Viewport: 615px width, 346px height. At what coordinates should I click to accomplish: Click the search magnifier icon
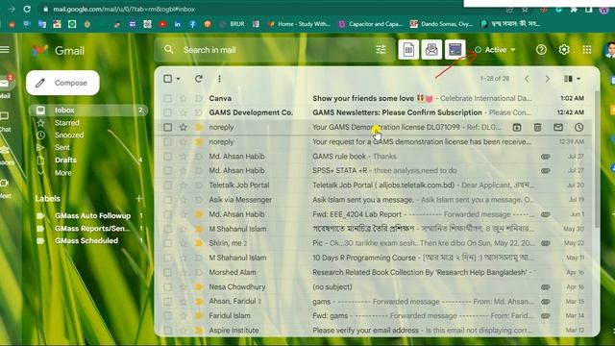(169, 49)
